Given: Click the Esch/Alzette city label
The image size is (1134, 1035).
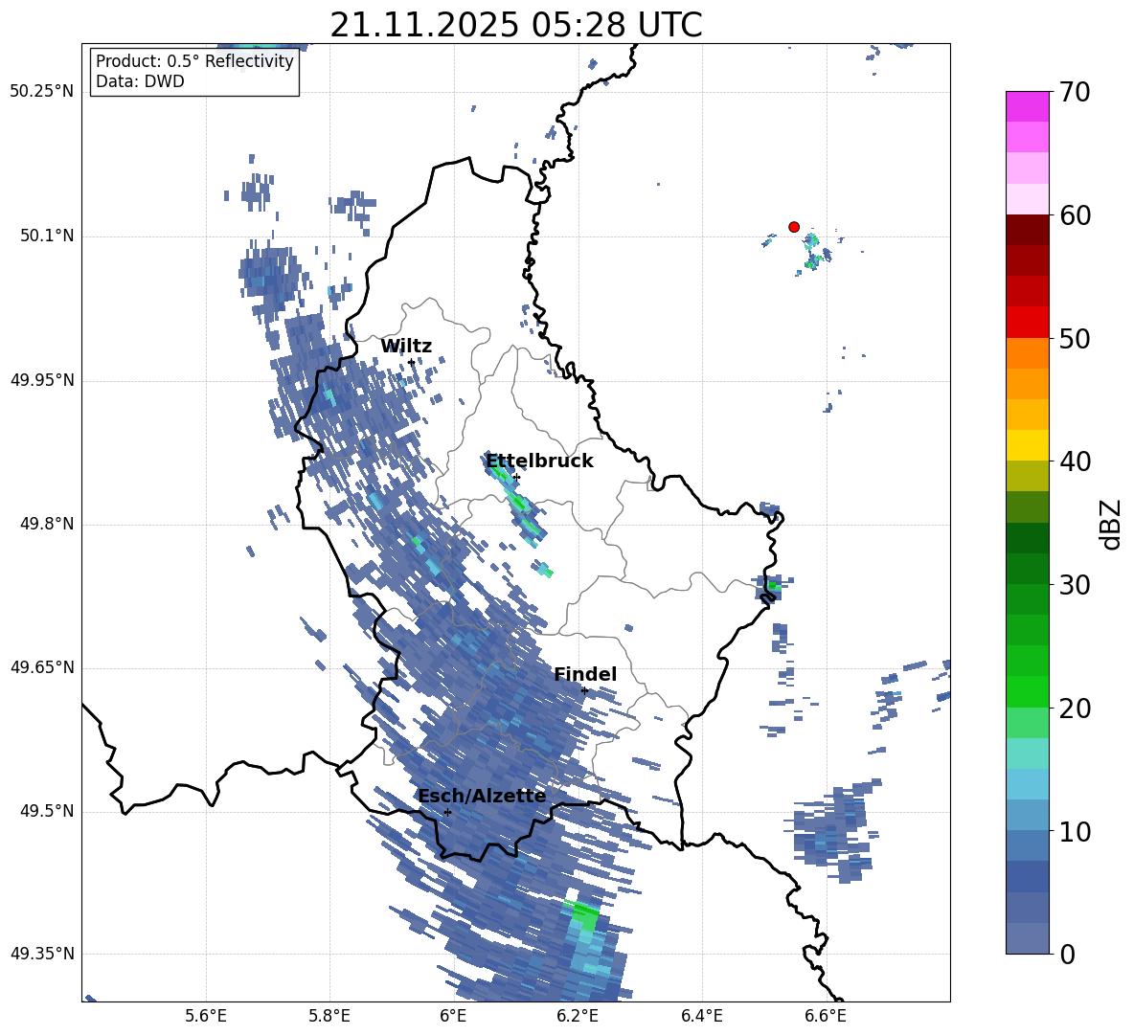Looking at the screenshot, I should tap(483, 796).
